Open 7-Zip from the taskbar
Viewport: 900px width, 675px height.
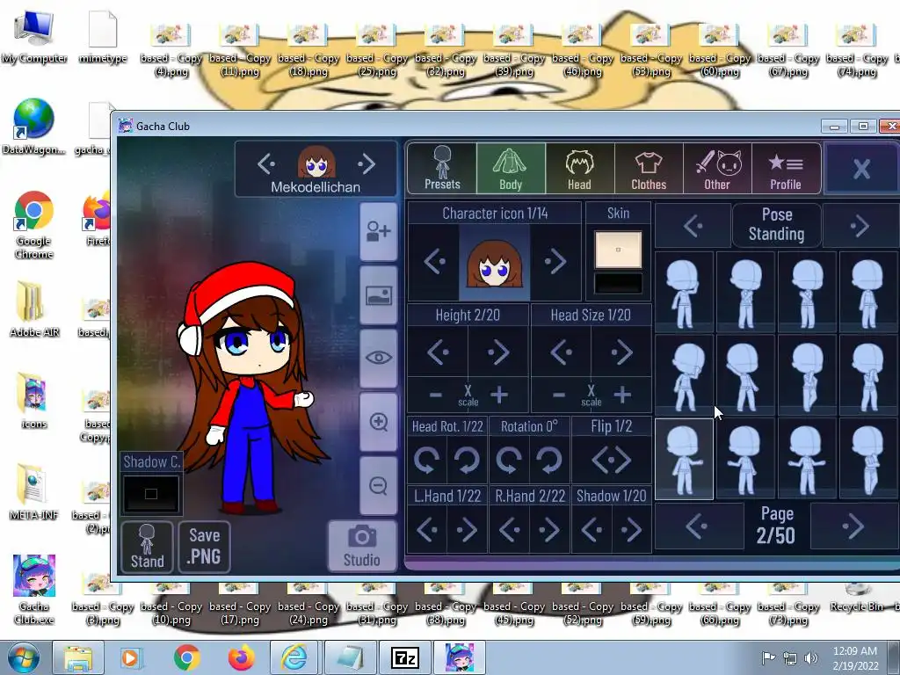point(404,657)
